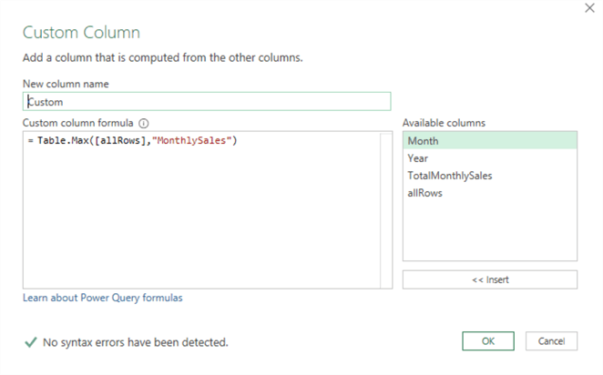
Task: Click the formula editor's vertical scrollbar track
Action: tap(386, 209)
